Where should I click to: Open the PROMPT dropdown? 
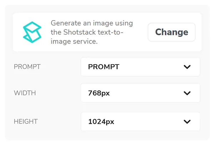point(140,67)
